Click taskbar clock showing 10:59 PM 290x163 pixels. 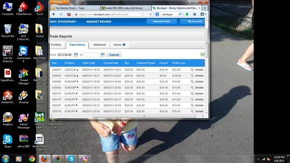tap(279, 159)
